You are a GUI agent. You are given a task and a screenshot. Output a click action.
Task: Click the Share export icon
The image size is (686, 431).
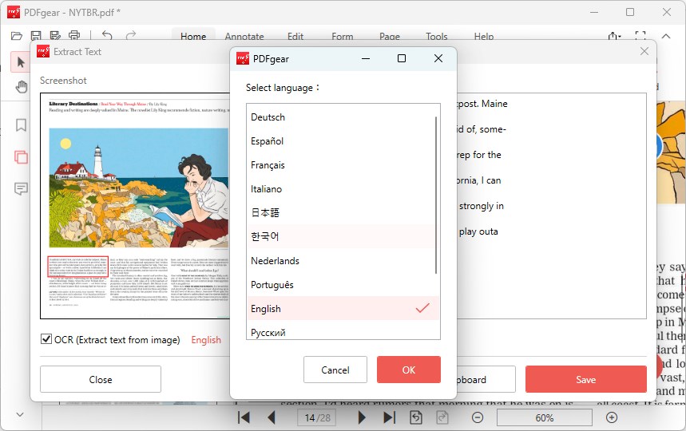[x=615, y=36]
